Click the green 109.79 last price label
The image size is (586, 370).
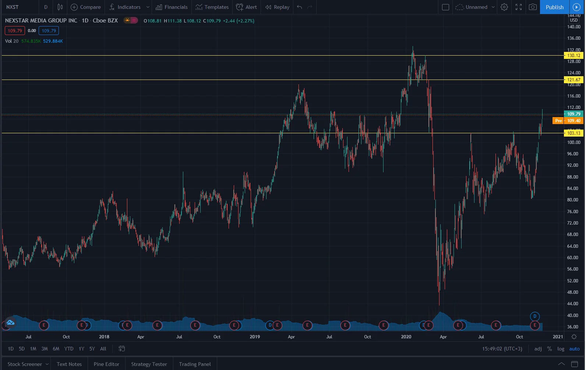pos(573,114)
